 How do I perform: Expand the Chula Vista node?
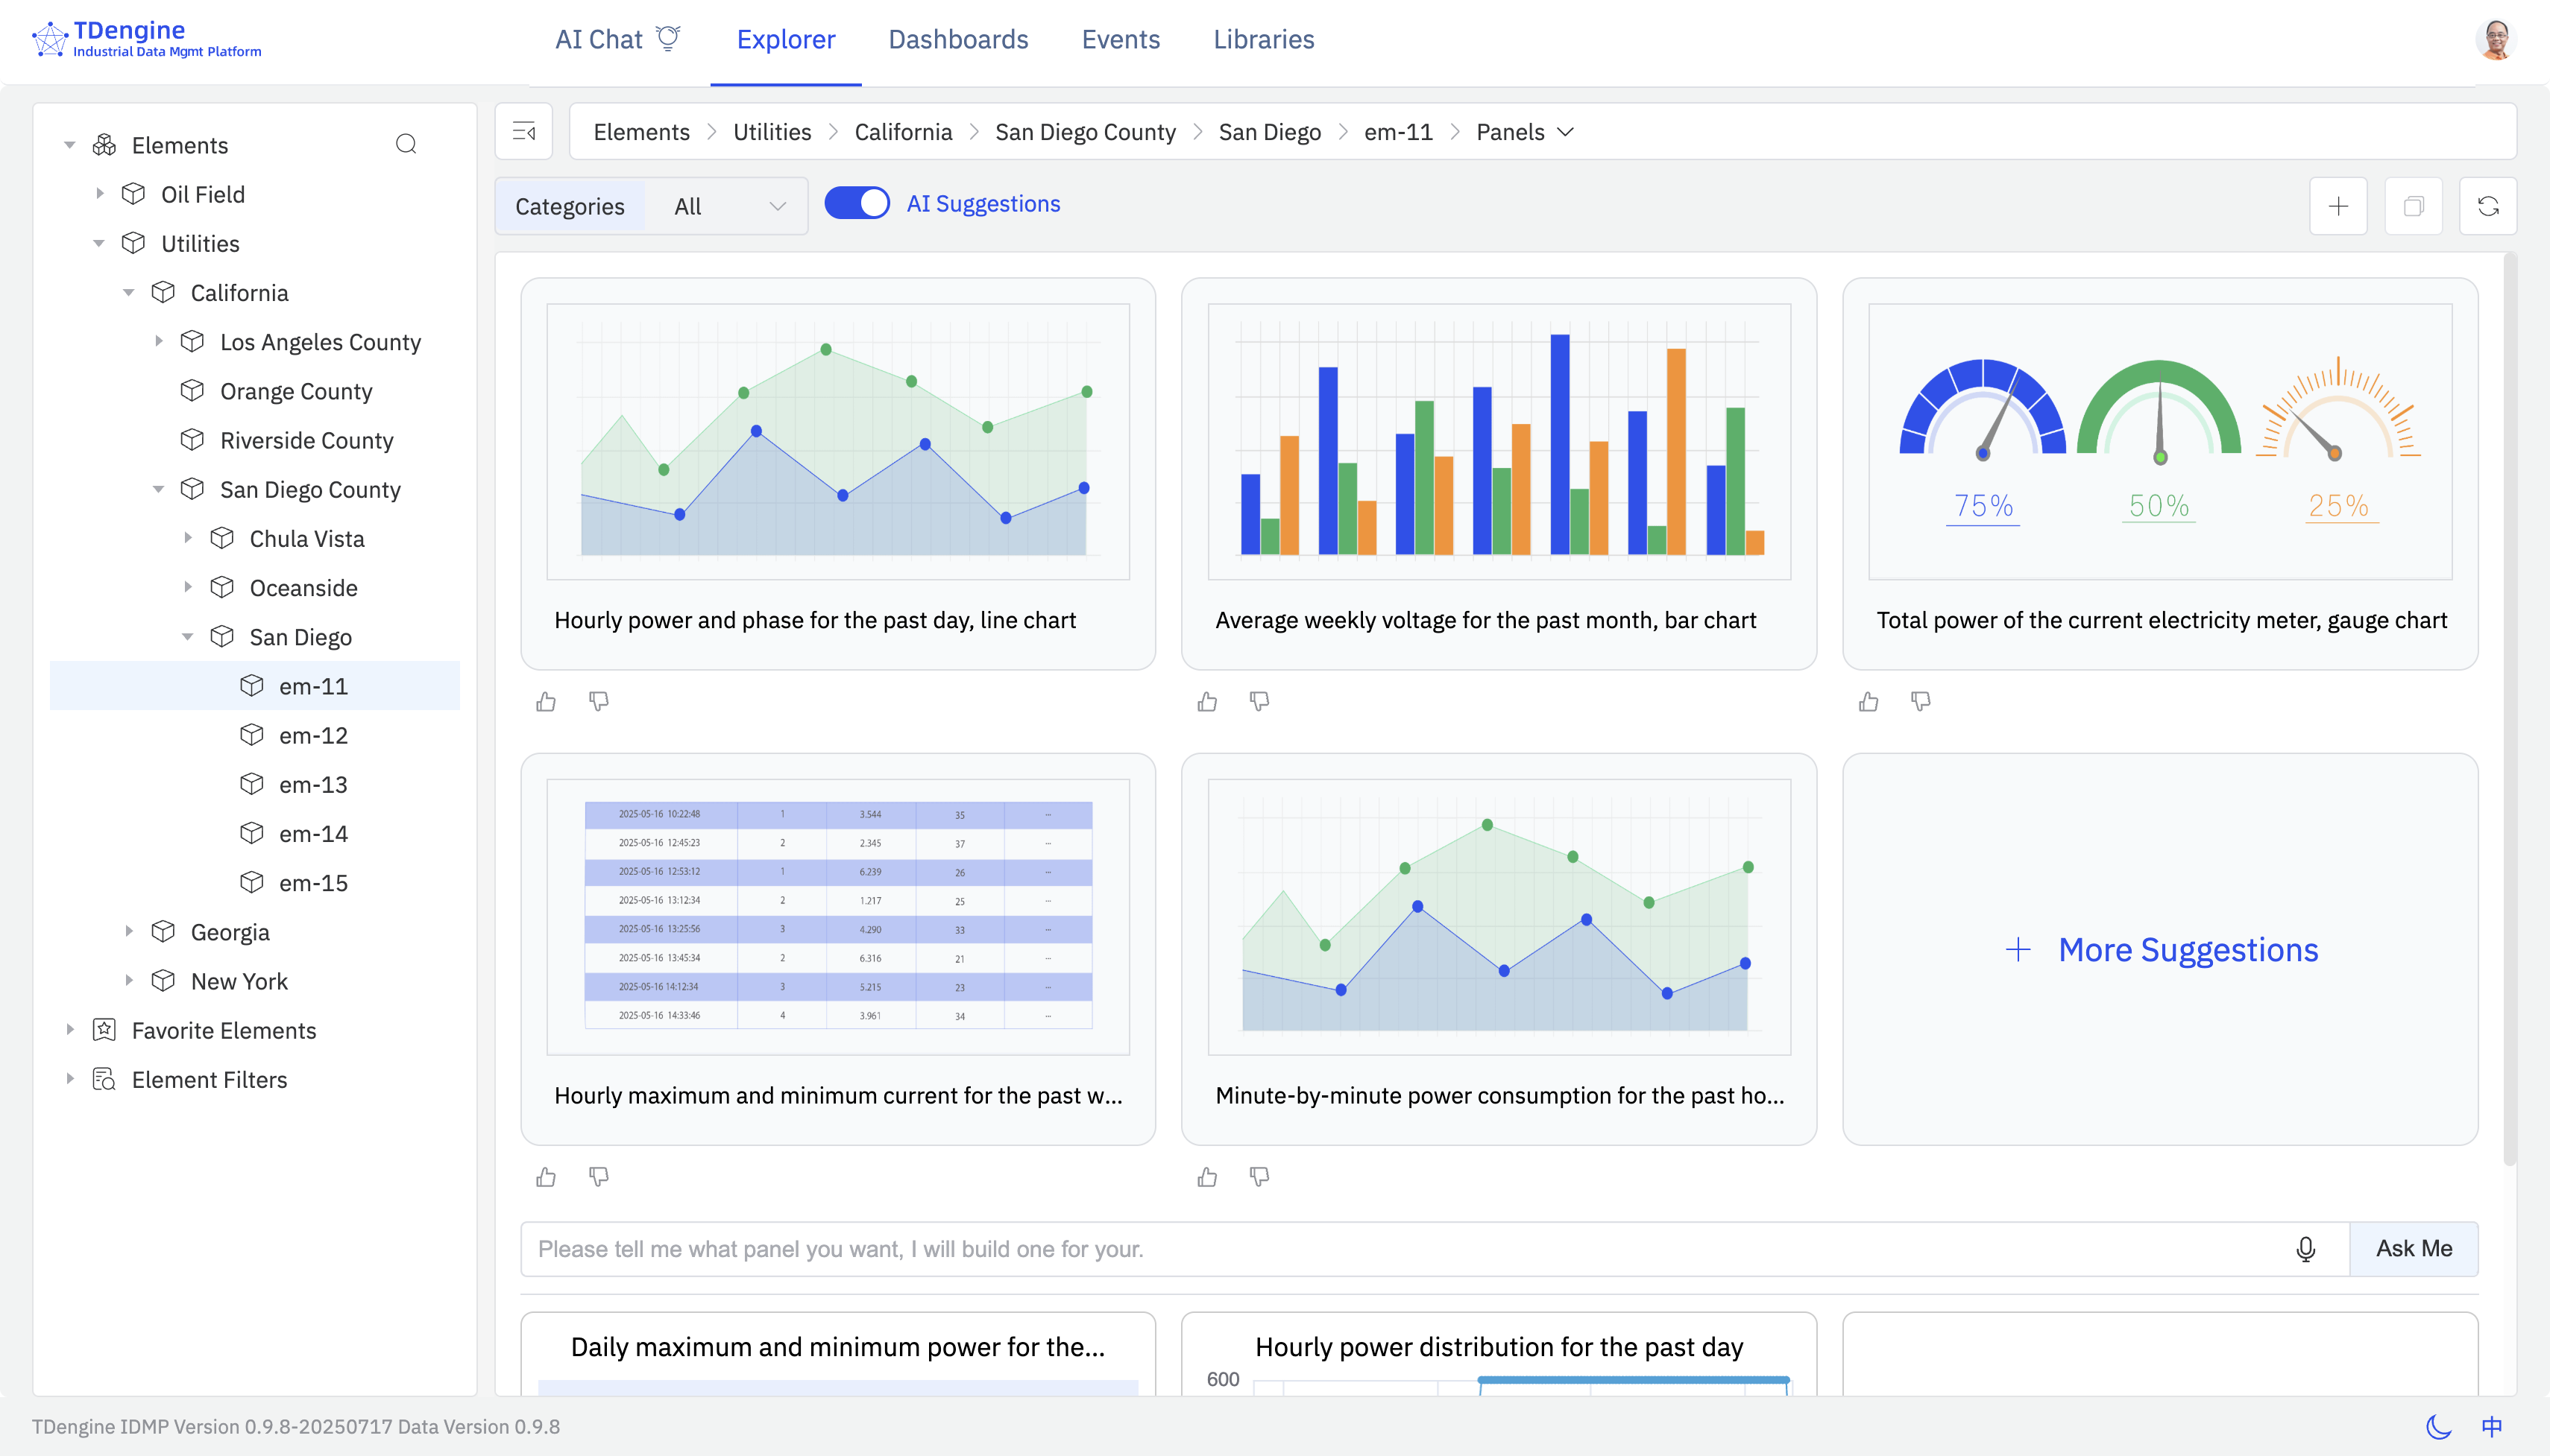(187, 538)
